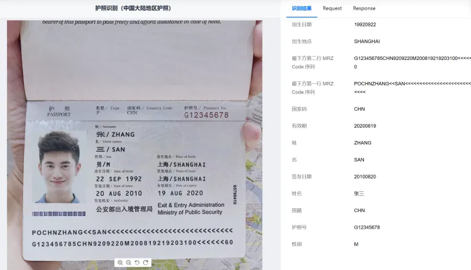Zoom out of the passport image
Image resolution: width=471 pixels, height=270 pixels.
129,262
